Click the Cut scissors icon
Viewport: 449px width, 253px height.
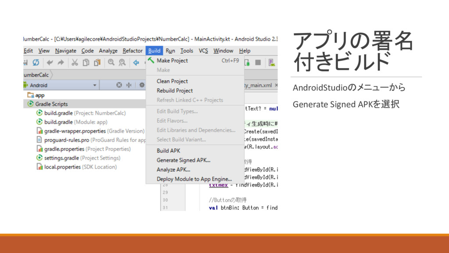[x=75, y=62]
